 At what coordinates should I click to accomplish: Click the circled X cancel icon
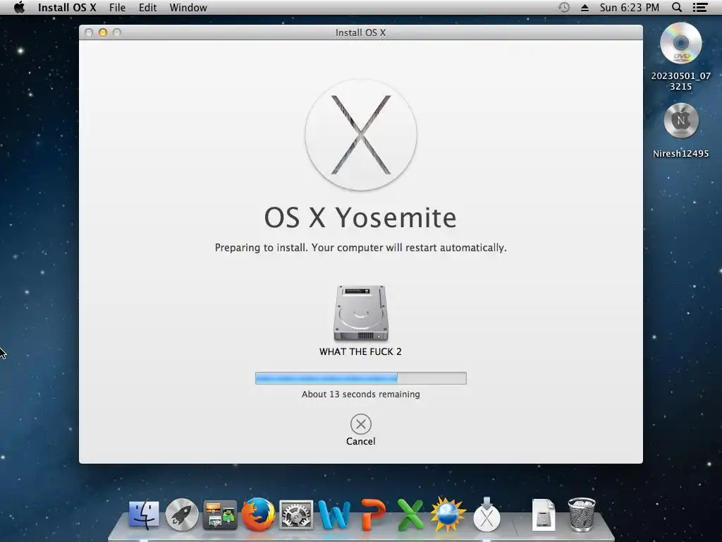361,424
